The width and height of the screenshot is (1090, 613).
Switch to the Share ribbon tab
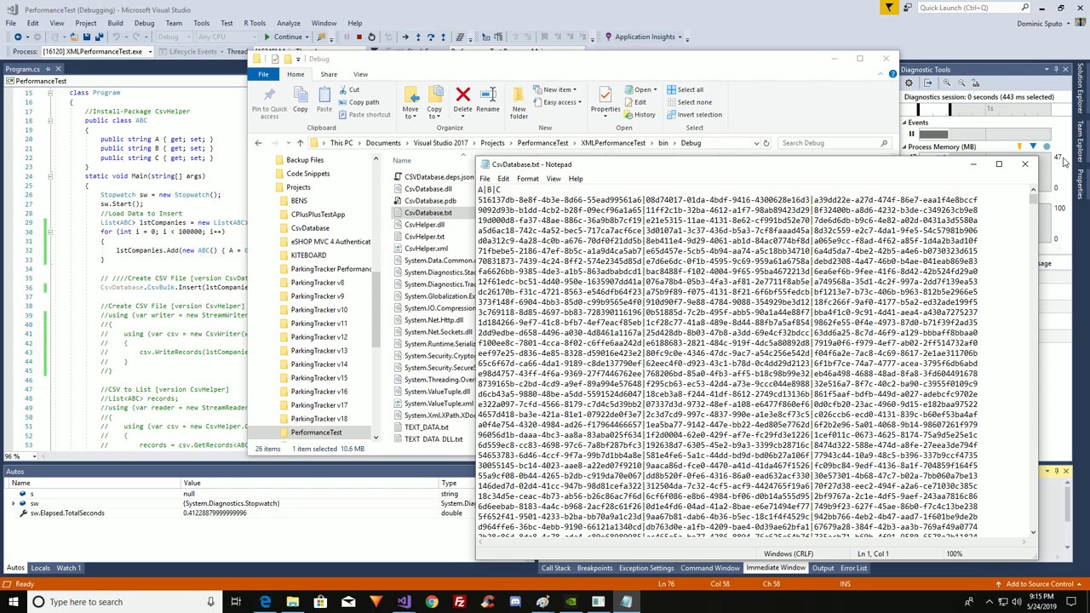pos(329,74)
